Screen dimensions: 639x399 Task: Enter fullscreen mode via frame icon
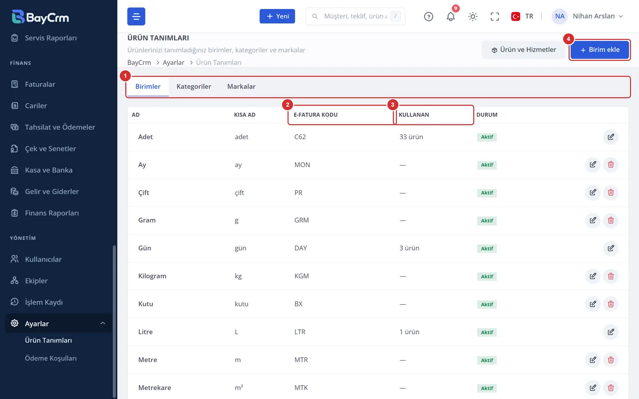pos(495,16)
